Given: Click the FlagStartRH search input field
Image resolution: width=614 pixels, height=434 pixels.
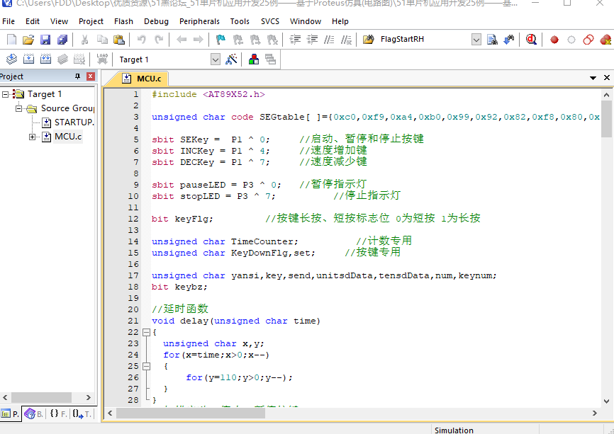Looking at the screenshot, I should click(x=425, y=40).
